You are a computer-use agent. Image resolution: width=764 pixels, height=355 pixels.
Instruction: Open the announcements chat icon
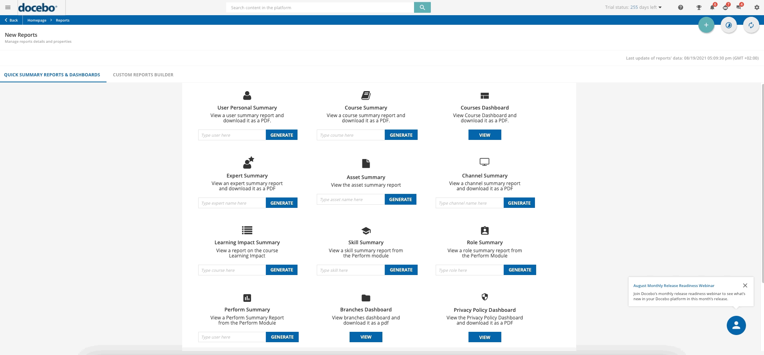click(739, 7)
